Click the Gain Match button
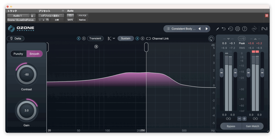The height and width of the screenshot is (139, 275). [x=252, y=126]
